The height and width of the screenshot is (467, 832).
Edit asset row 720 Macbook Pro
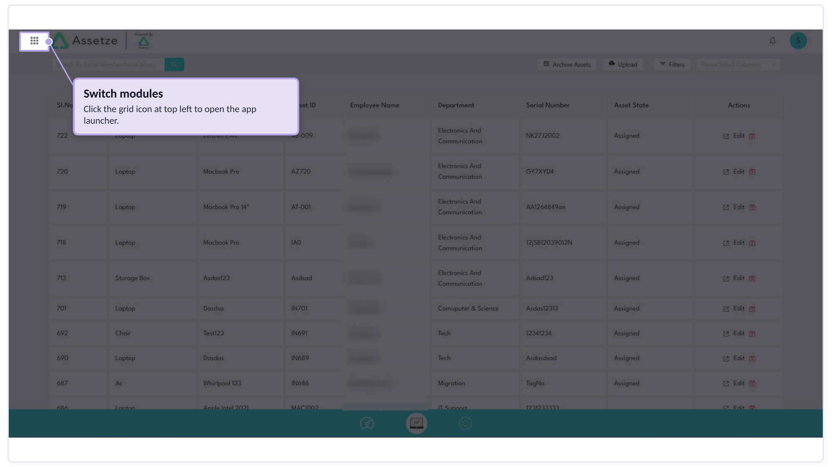(734, 171)
